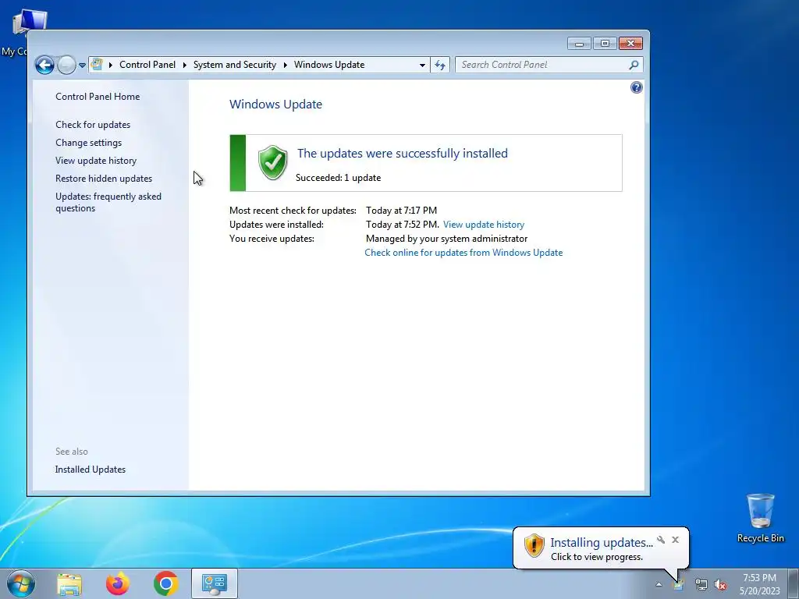
Task: Open View update history in the sidebar
Action: [x=96, y=161]
